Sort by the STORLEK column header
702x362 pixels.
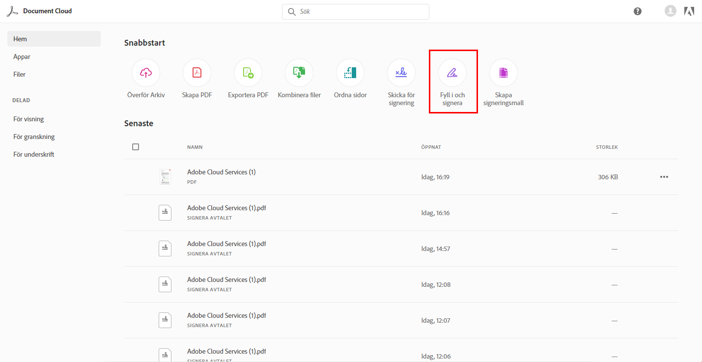pos(607,147)
